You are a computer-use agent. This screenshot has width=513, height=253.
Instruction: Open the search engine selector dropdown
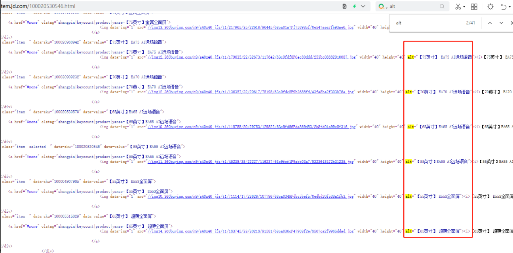382,6
